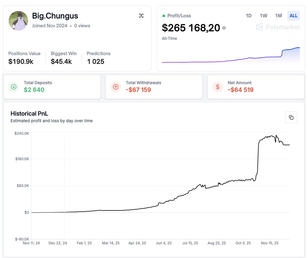Enable the 1W time range
The width and height of the screenshot is (308, 258).
tap(263, 16)
